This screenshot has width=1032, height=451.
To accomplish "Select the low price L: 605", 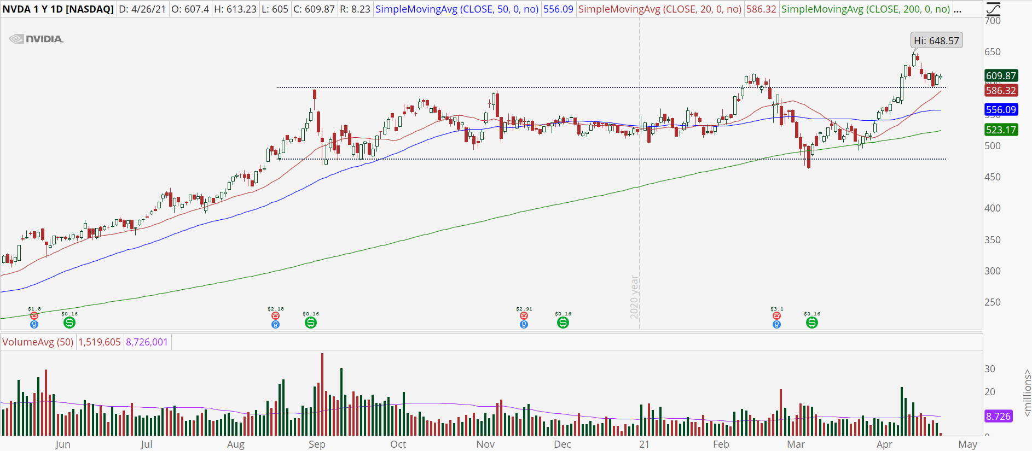I will pos(275,9).
